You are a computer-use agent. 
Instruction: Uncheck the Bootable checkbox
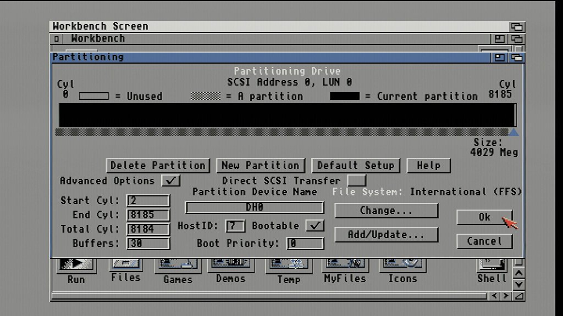click(x=315, y=225)
